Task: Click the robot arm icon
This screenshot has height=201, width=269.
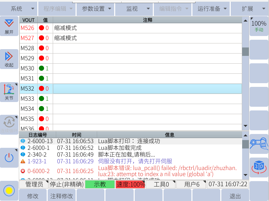Action: pos(259,144)
